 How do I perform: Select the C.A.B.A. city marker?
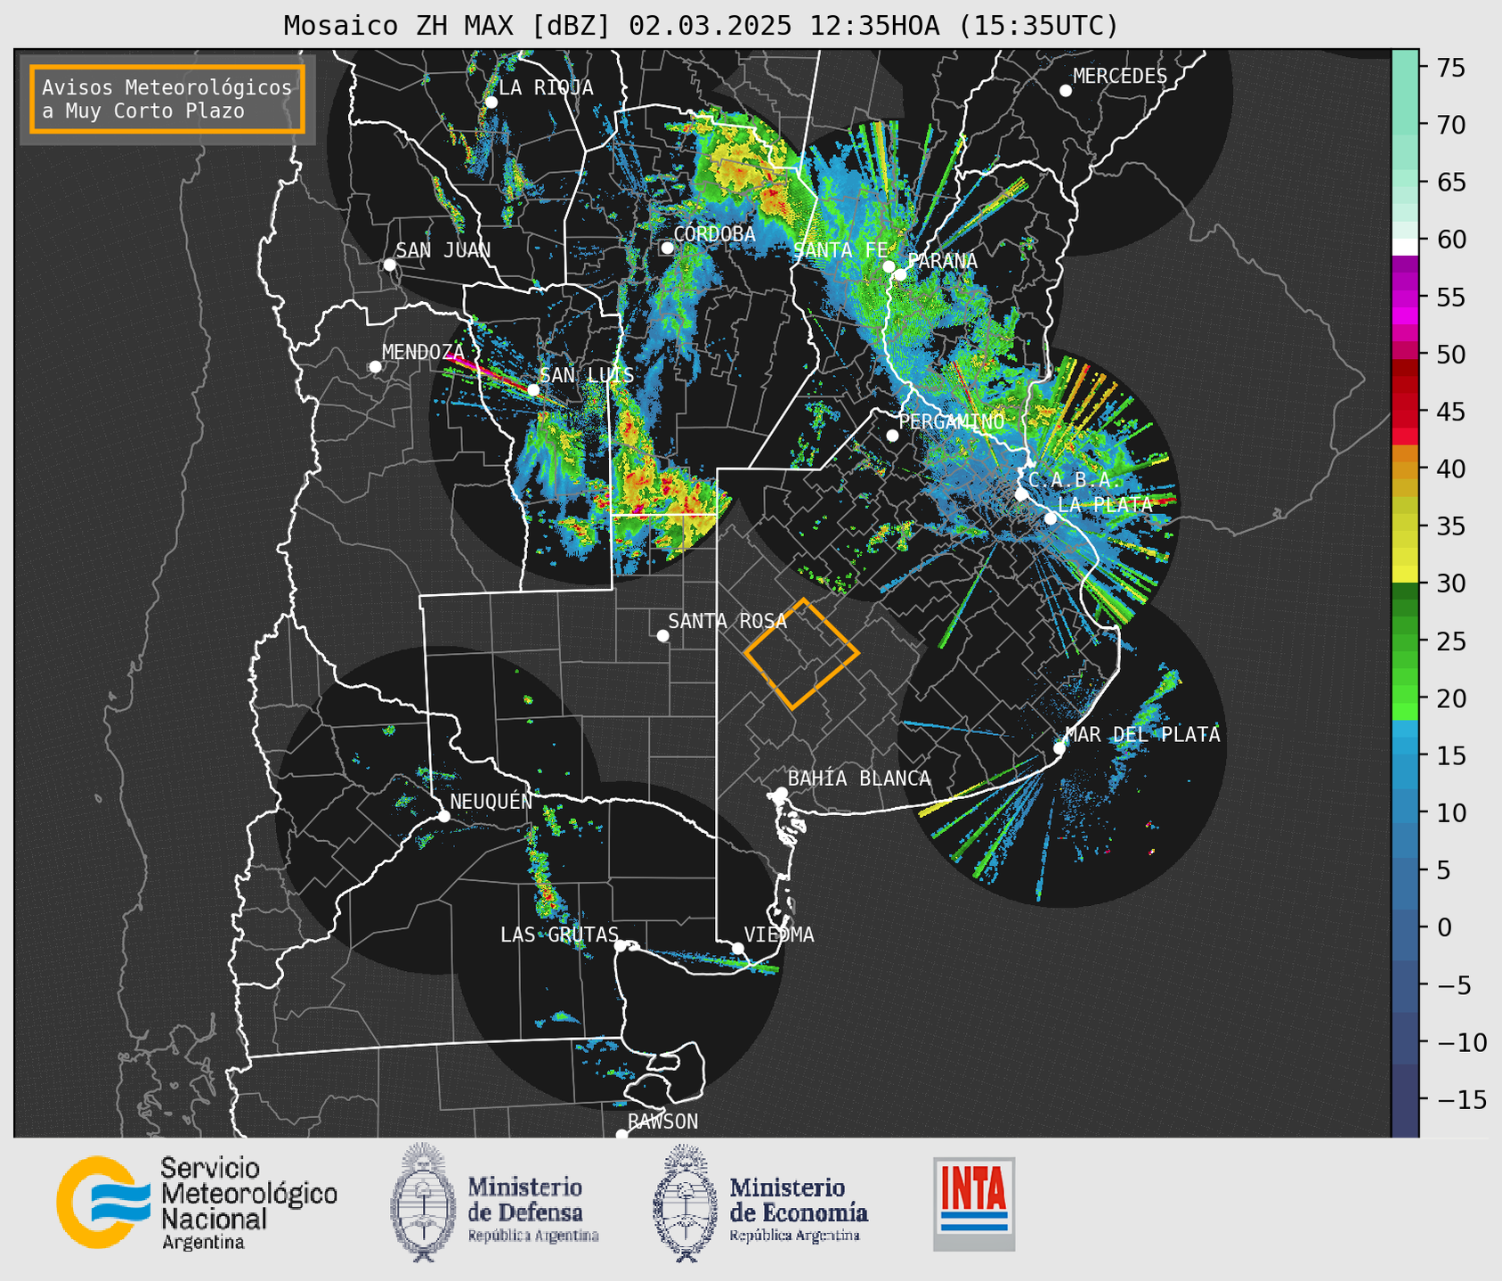1021,494
